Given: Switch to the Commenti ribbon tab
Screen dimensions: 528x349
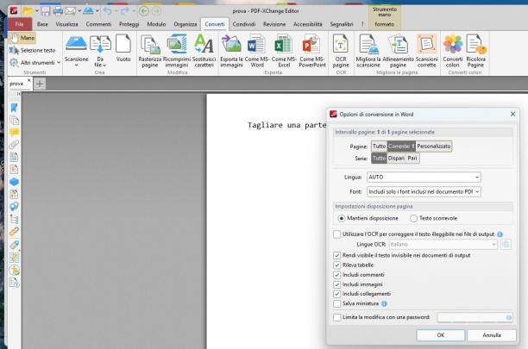Looking at the screenshot, I should pyautogui.click(x=98, y=24).
